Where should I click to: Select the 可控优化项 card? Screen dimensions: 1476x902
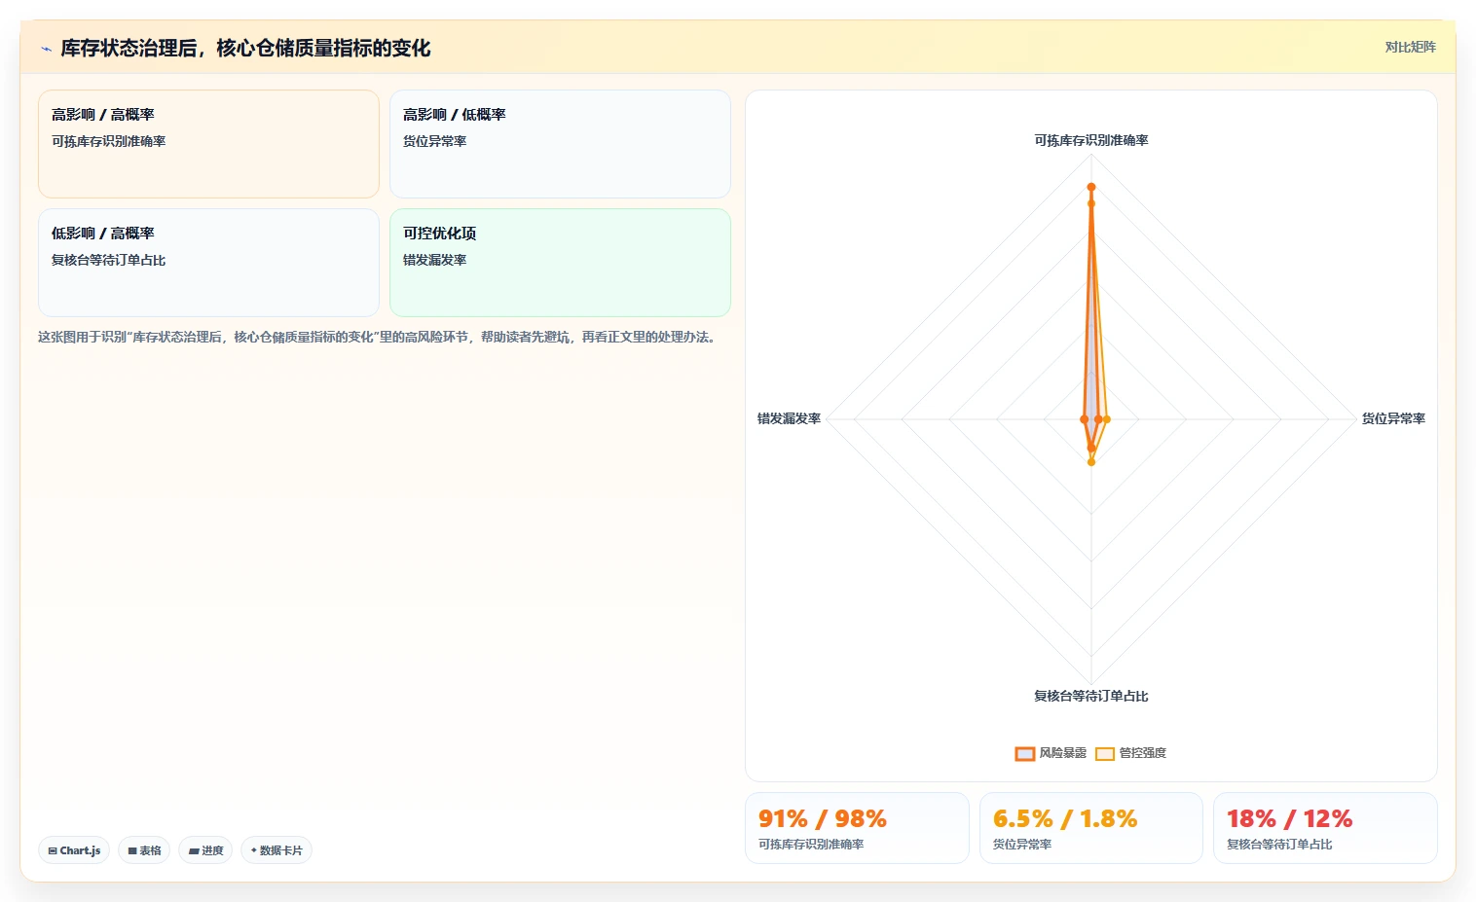coord(560,263)
